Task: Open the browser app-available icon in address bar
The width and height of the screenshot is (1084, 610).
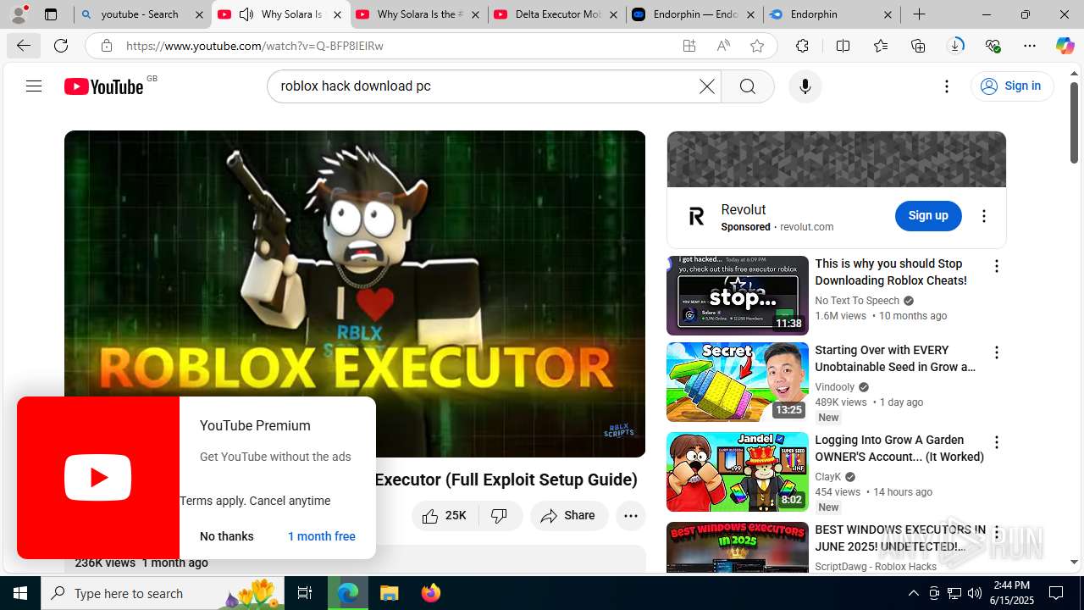Action: [x=689, y=46]
